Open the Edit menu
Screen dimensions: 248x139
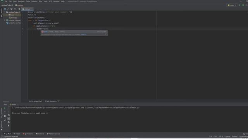click(10, 2)
